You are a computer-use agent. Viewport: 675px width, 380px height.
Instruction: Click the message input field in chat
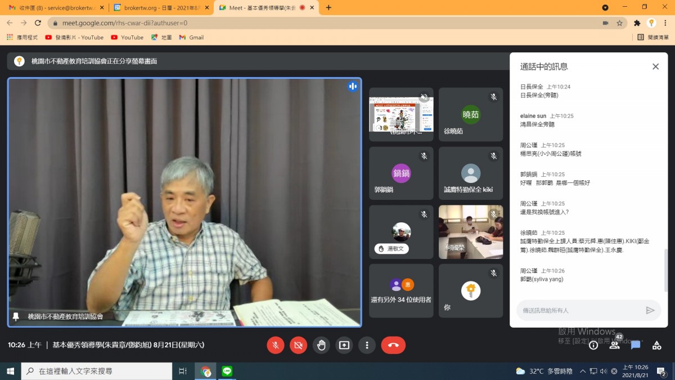579,310
